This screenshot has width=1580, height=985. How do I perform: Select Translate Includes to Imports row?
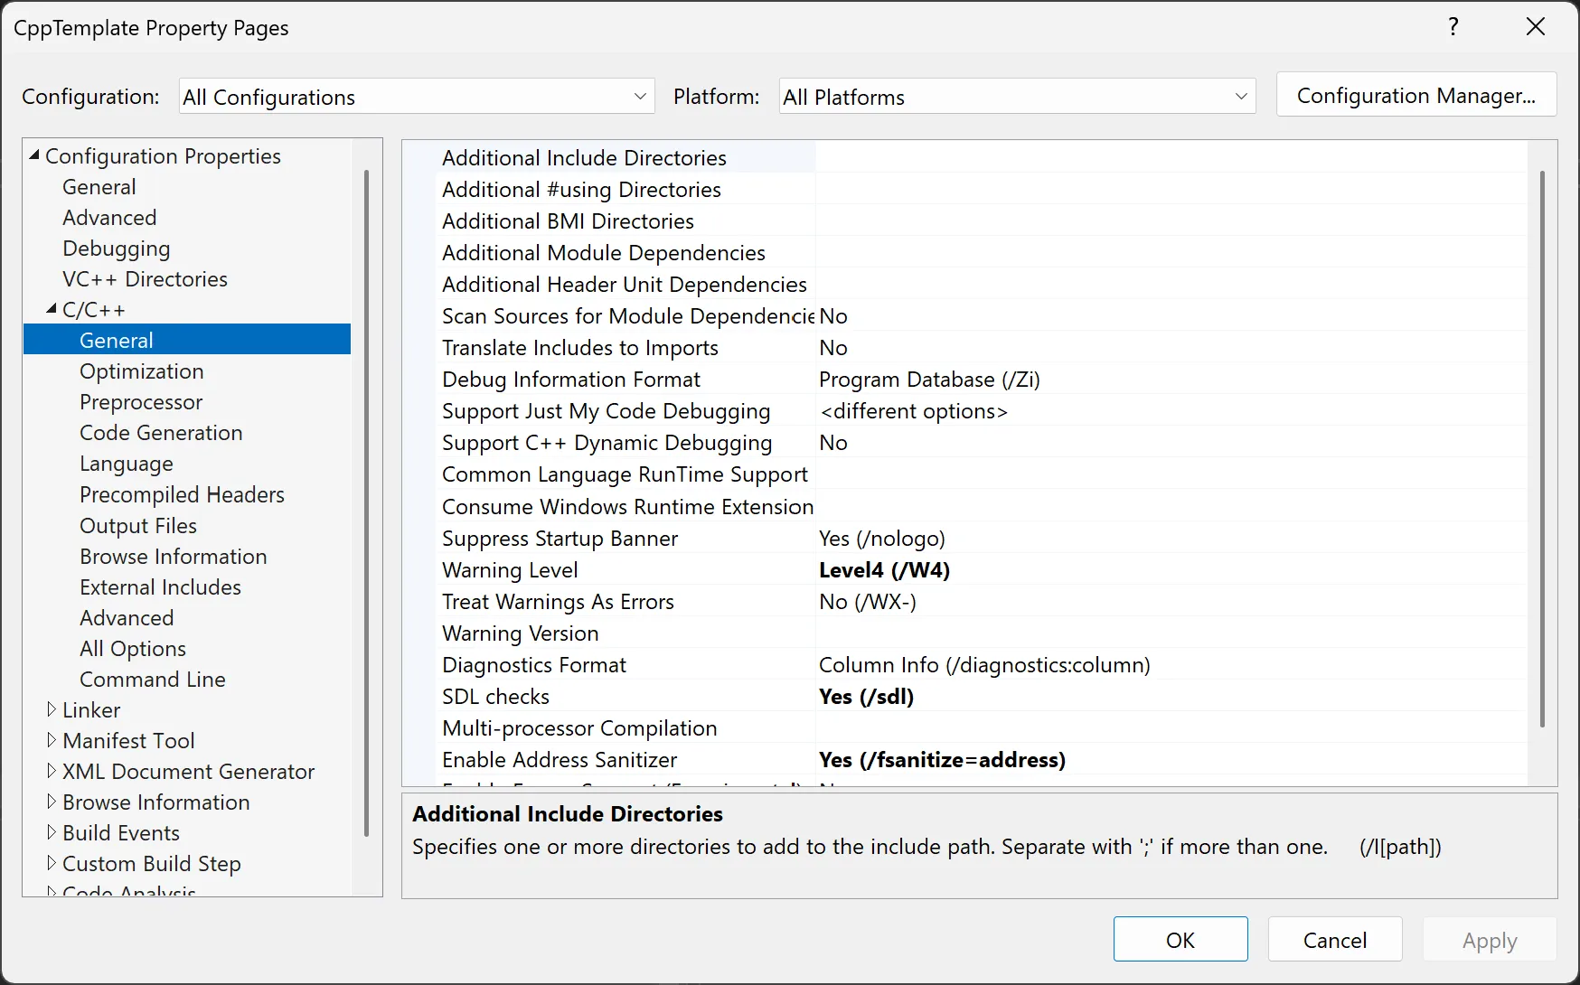click(x=981, y=347)
